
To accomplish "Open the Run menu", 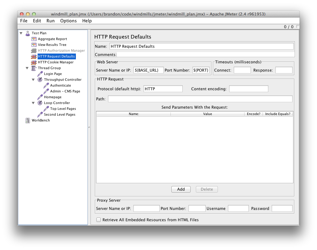I will point(50,21).
